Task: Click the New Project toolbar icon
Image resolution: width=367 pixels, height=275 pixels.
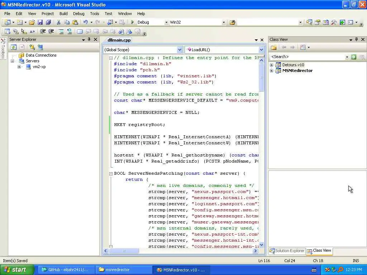Action: click(x=8, y=22)
